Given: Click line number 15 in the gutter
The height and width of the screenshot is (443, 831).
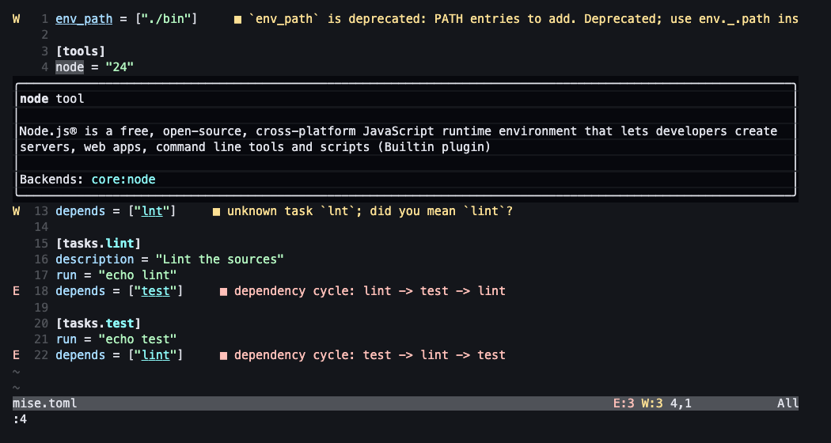Looking at the screenshot, I should point(41,244).
